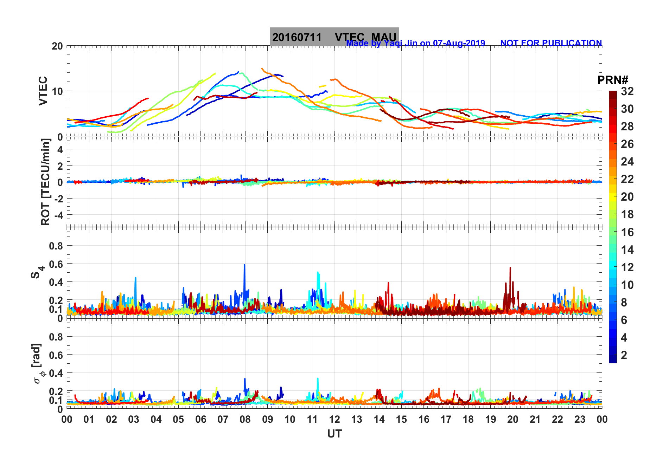Click the "-2" tick on the ROT axis
The height and width of the screenshot is (454, 669).
point(58,199)
